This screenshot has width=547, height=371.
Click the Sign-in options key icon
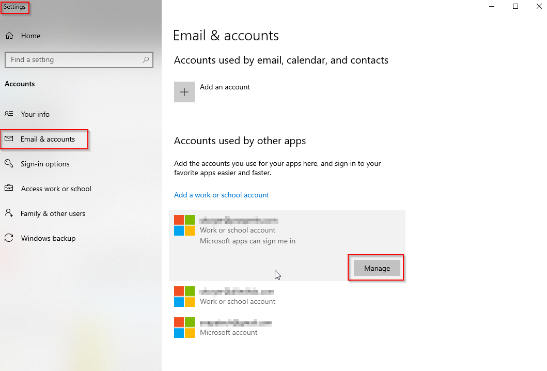9,163
